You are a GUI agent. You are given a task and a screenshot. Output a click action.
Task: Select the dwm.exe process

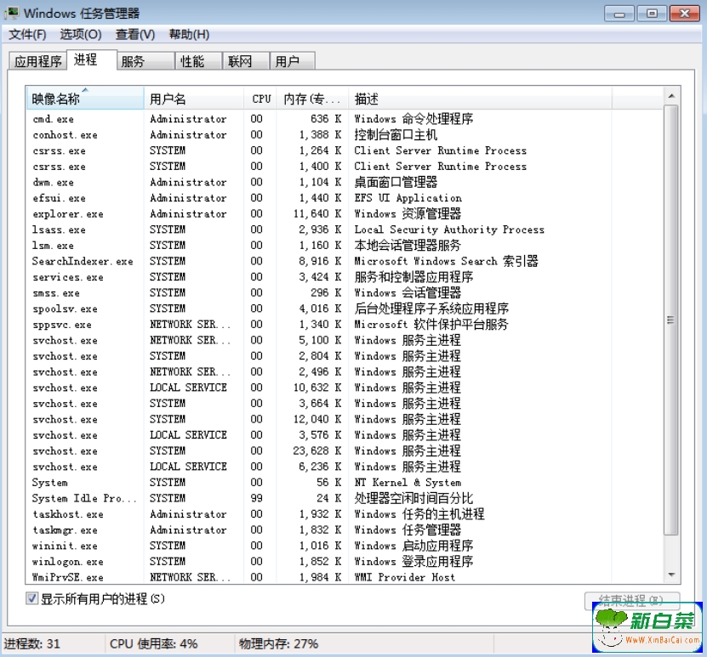345,183
